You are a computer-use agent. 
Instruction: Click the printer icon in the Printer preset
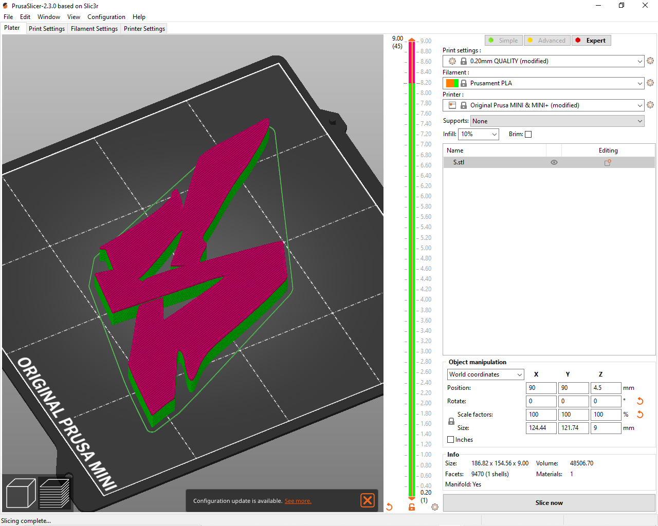tap(452, 105)
